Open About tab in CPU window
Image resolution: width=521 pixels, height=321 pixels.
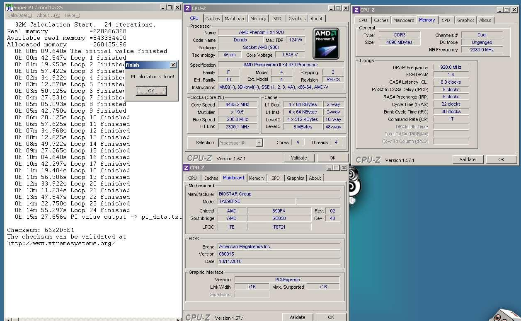317,19
